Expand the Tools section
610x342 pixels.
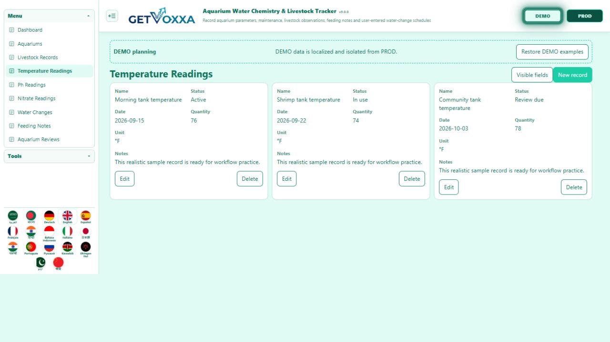tap(49, 156)
